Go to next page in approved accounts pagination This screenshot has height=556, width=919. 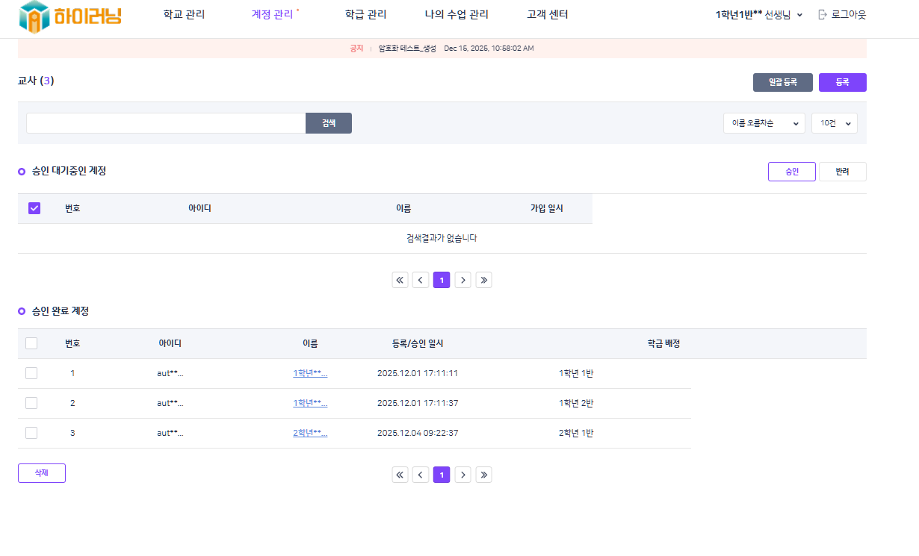pos(462,475)
